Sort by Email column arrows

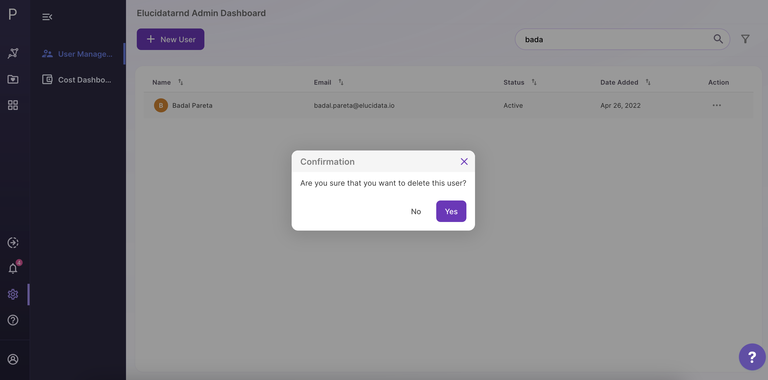pos(341,82)
